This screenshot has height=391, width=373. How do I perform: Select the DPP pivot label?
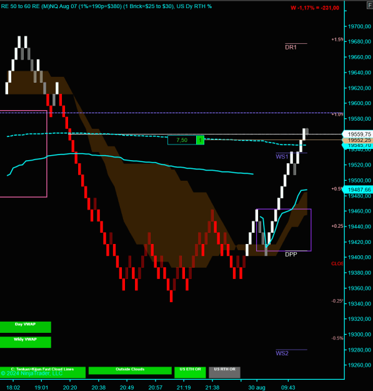pyautogui.click(x=291, y=255)
